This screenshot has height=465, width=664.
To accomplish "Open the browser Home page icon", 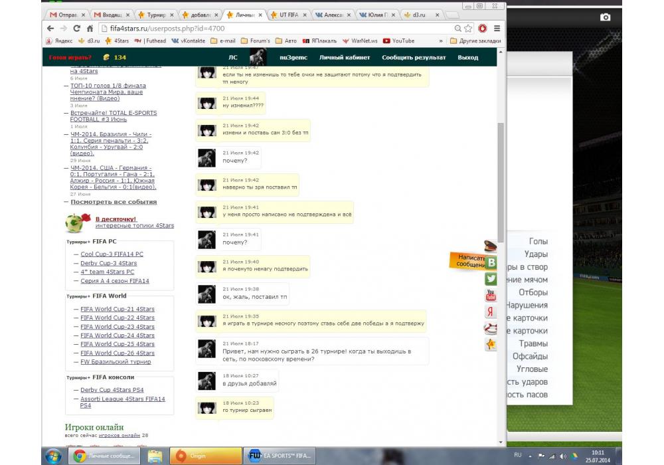I will (90, 29).
